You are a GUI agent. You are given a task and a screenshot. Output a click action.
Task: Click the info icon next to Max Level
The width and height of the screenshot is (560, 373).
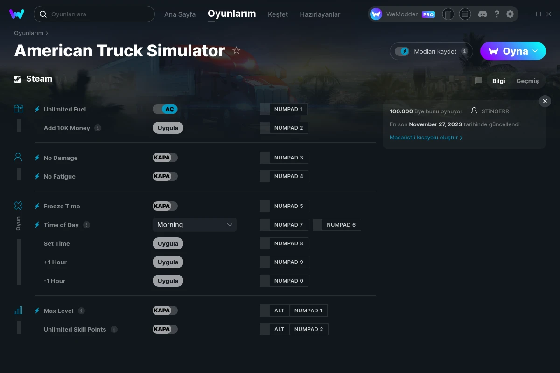tap(81, 311)
